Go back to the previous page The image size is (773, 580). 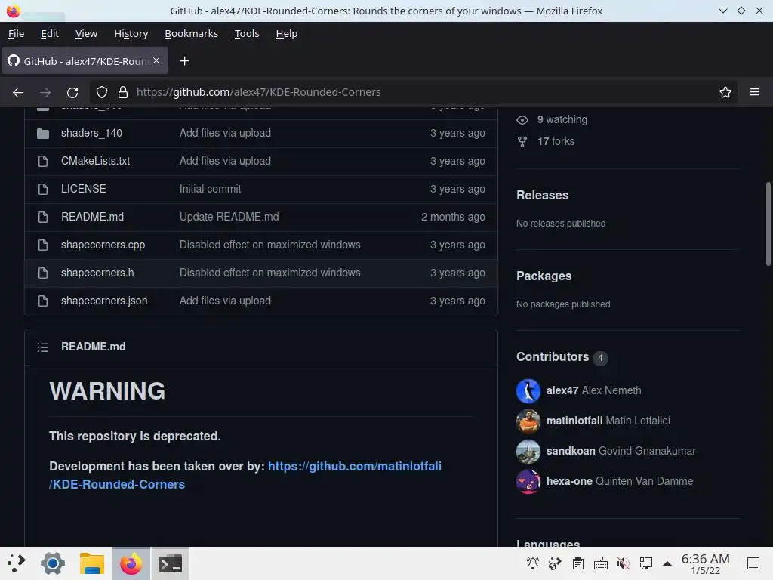tap(18, 92)
